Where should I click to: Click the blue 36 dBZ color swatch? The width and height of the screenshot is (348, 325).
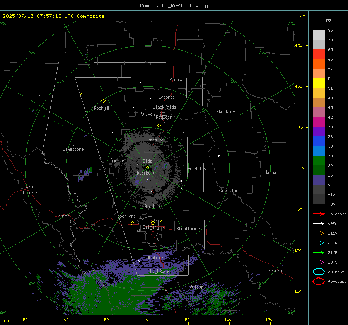click(x=319, y=141)
